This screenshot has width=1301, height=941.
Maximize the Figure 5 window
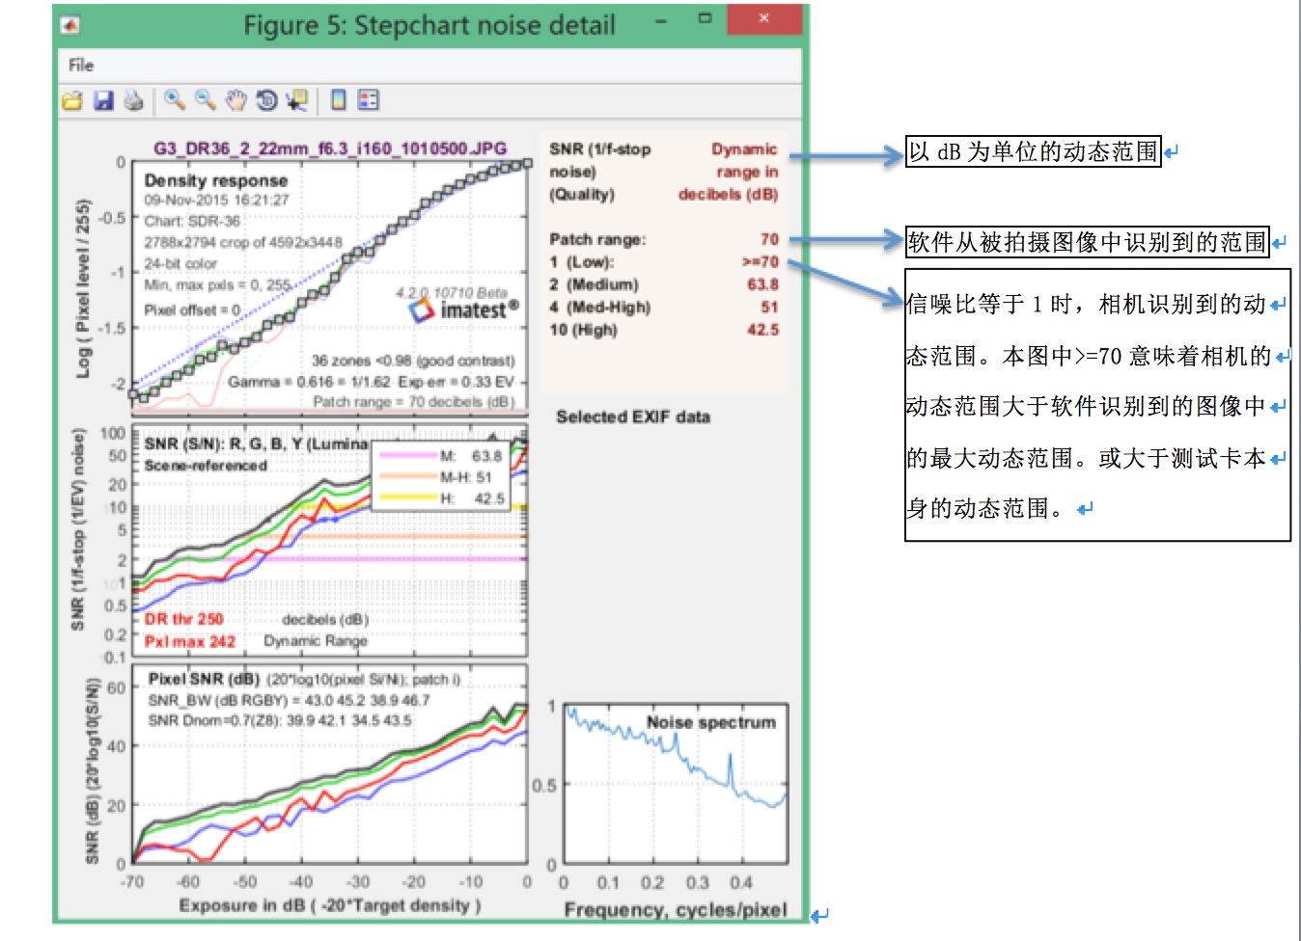pos(705,19)
